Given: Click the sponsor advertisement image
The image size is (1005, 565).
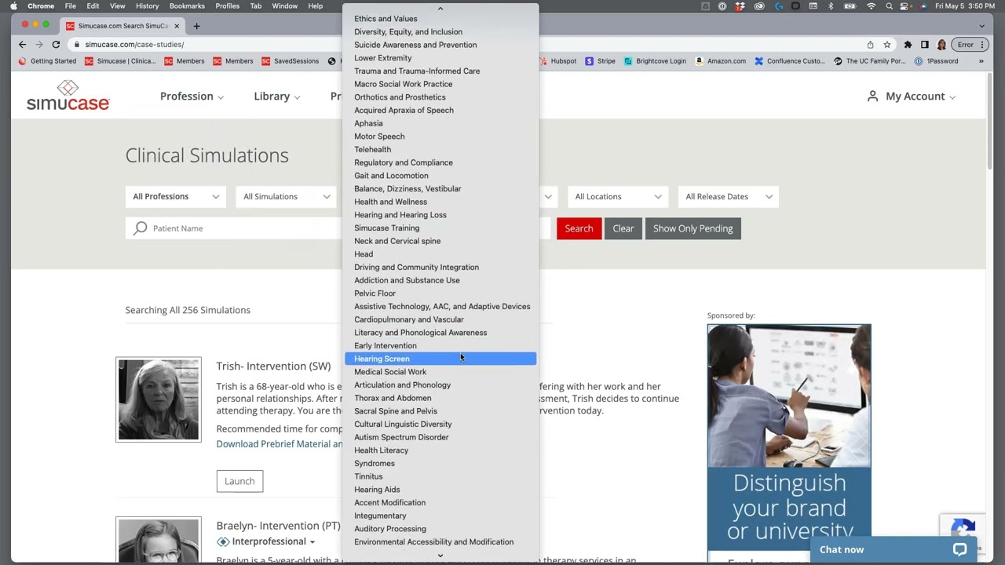Looking at the screenshot, I should 789,443.
